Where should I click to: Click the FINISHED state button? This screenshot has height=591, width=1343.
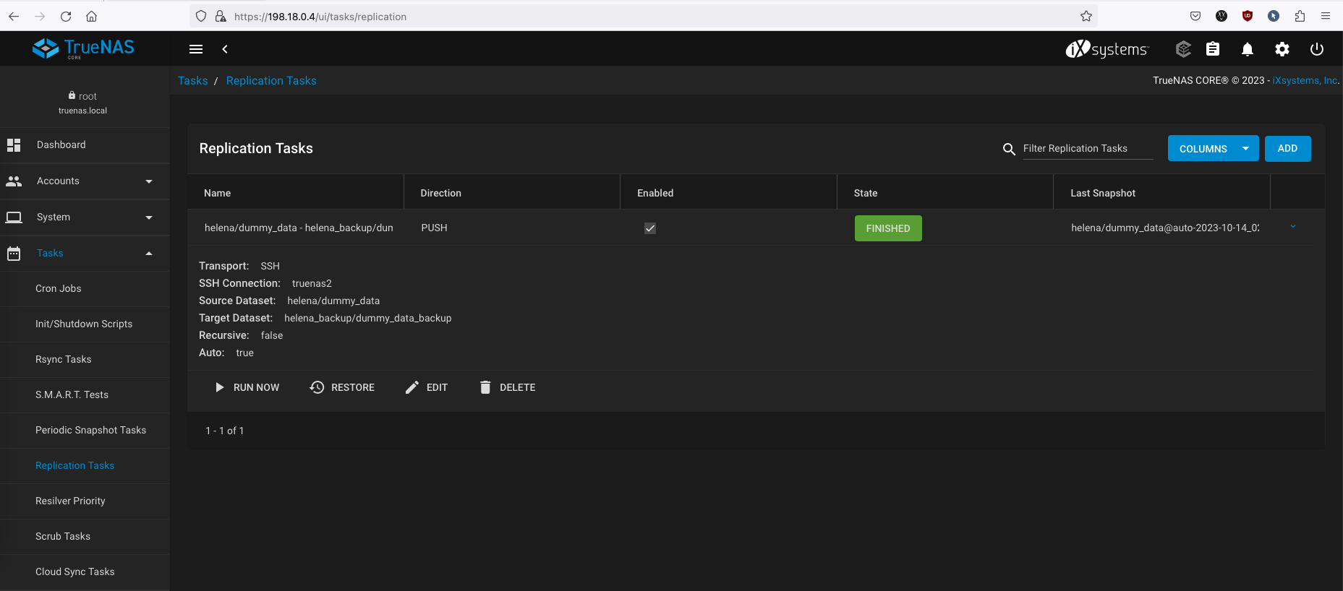pos(888,228)
